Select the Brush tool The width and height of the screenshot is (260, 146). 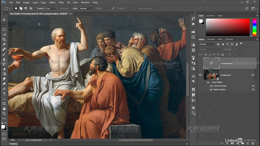click(x=4, y=54)
